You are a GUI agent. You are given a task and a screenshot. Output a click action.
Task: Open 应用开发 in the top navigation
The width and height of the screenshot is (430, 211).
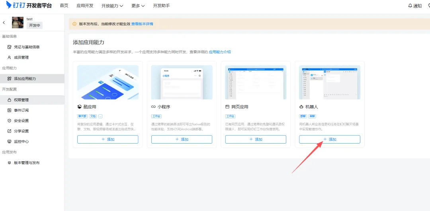[85, 6]
